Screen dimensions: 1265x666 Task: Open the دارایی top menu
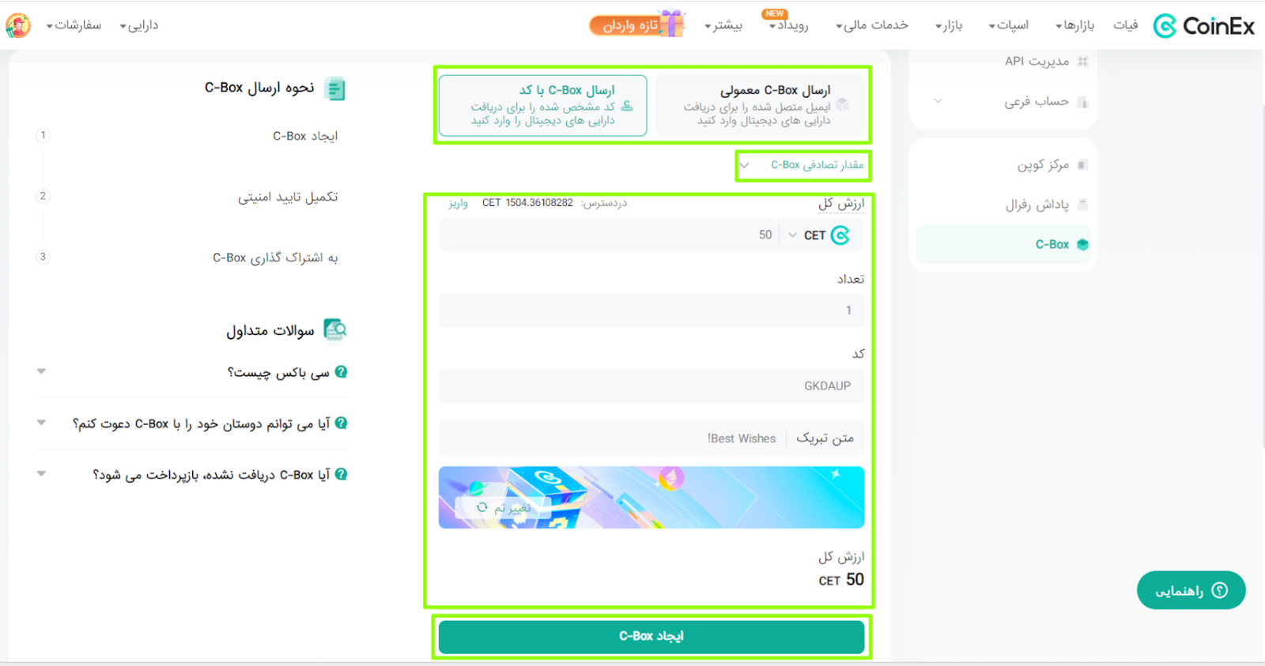(x=139, y=25)
